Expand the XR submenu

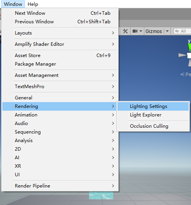60,166
